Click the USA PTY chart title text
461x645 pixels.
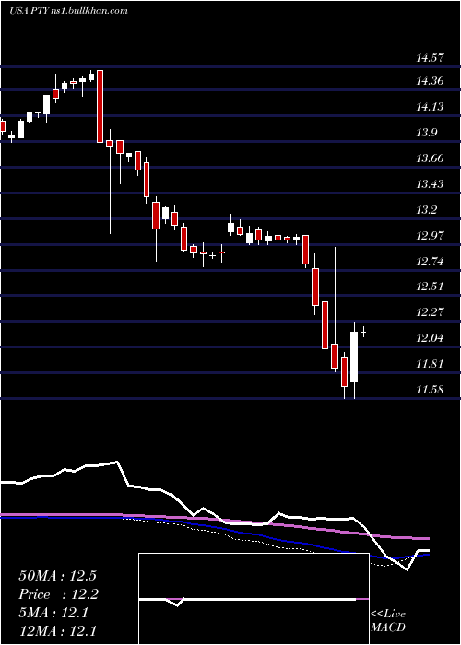[x=68, y=11]
